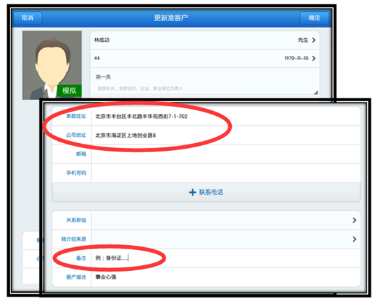This screenshot has height=303, width=379.
Task: Tap the 联系电话 add phone label
Action: tap(211, 192)
